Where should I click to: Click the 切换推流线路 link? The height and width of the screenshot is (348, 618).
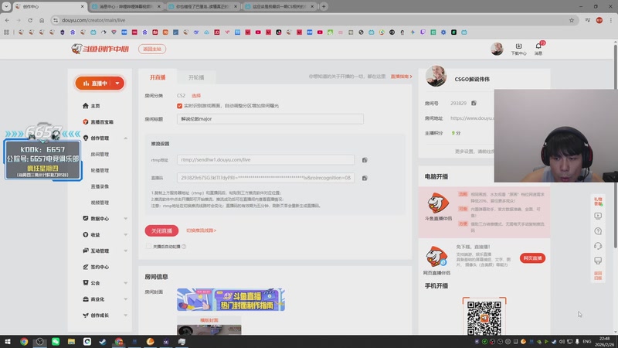click(201, 230)
